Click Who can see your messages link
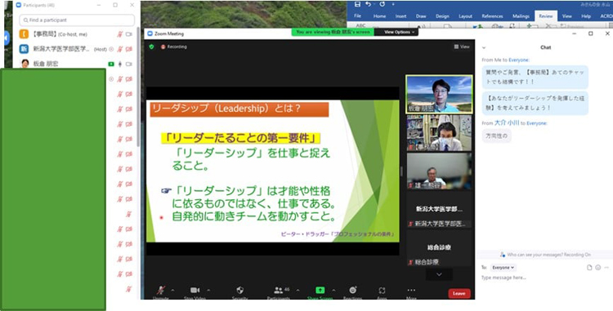Viewport: 613px width, 311px height. tap(545, 255)
